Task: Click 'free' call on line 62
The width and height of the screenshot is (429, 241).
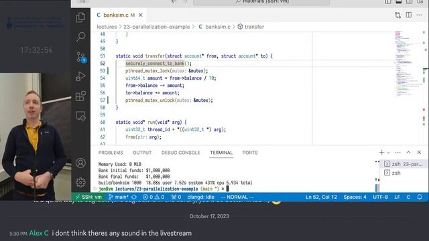Action: [x=130, y=137]
